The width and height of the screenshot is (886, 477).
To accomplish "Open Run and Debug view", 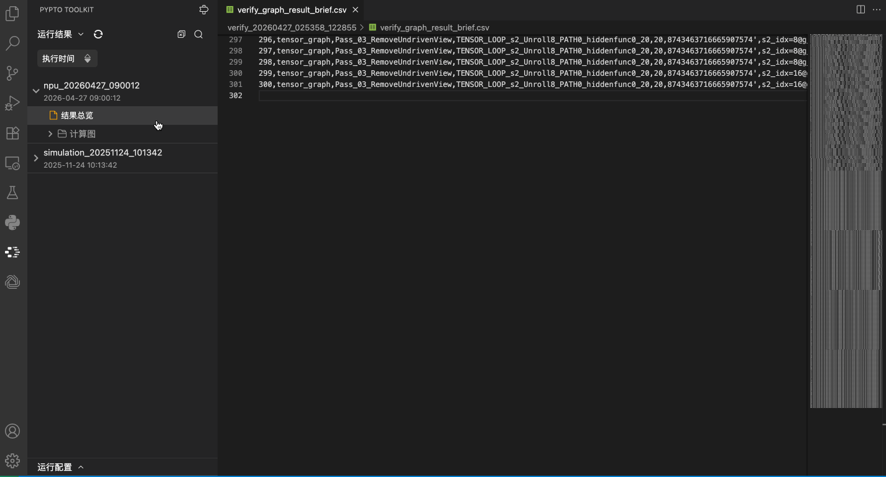I will tap(12, 103).
